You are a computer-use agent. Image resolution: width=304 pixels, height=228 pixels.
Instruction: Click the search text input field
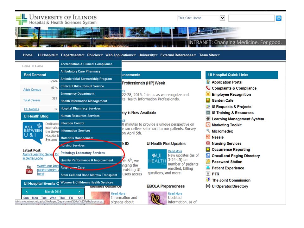pyautogui.click(x=251, y=18)
